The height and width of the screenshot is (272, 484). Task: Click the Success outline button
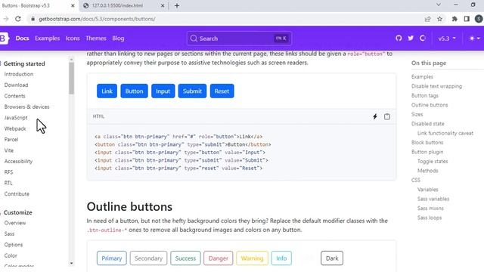pyautogui.click(x=185, y=258)
